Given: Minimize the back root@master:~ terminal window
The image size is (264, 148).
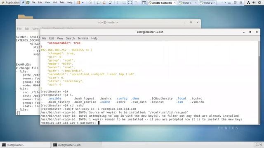Looking at the screenshot, I should (x=184, y=22).
